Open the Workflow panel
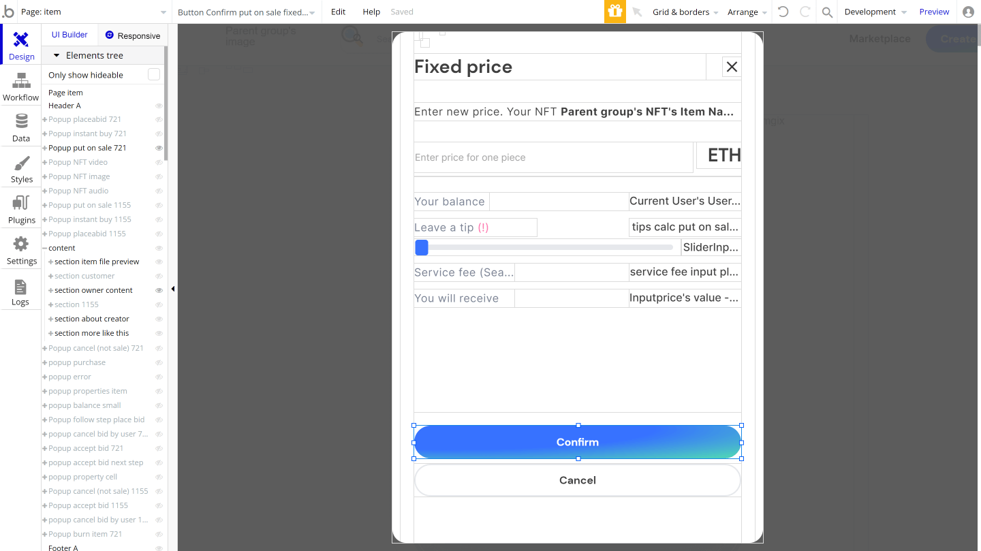Viewport: 981px width, 551px height. click(20, 87)
